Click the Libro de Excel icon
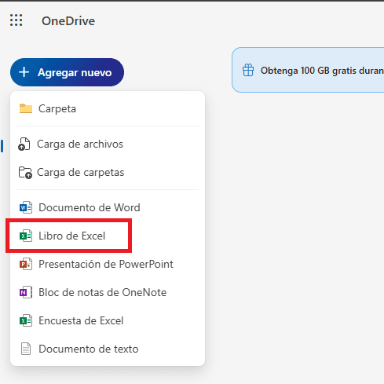Image resolution: width=384 pixels, height=384 pixels. pos(26,236)
